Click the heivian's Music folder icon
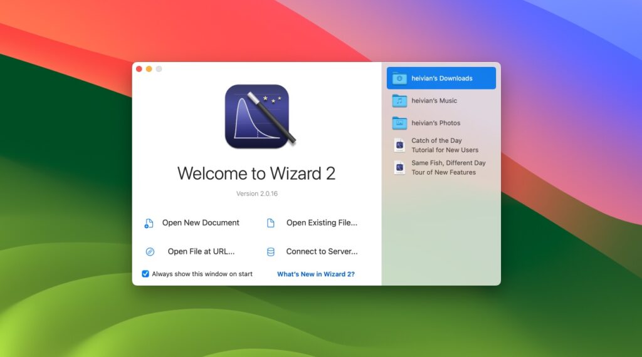642x357 pixels. 399,101
